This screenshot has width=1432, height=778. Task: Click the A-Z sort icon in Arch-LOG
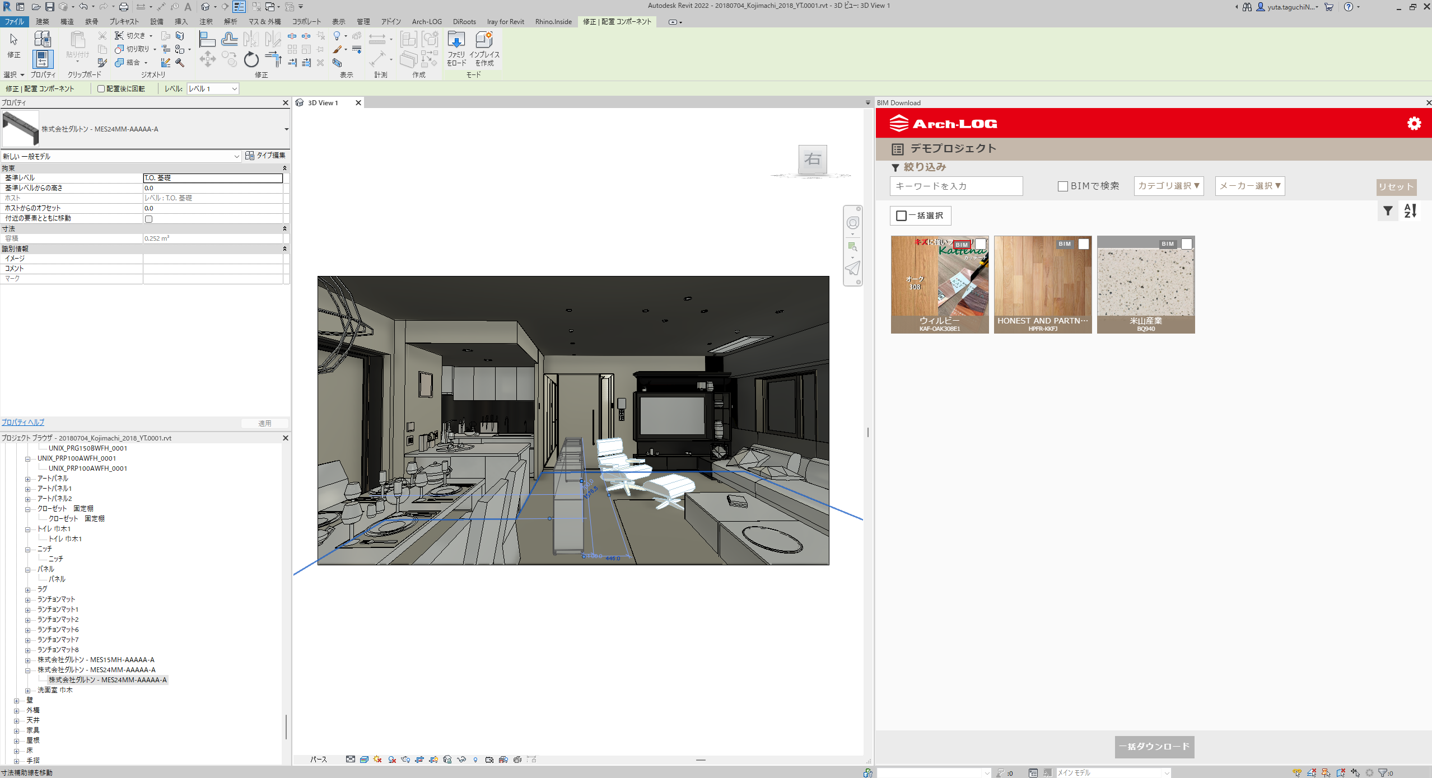[1410, 211]
